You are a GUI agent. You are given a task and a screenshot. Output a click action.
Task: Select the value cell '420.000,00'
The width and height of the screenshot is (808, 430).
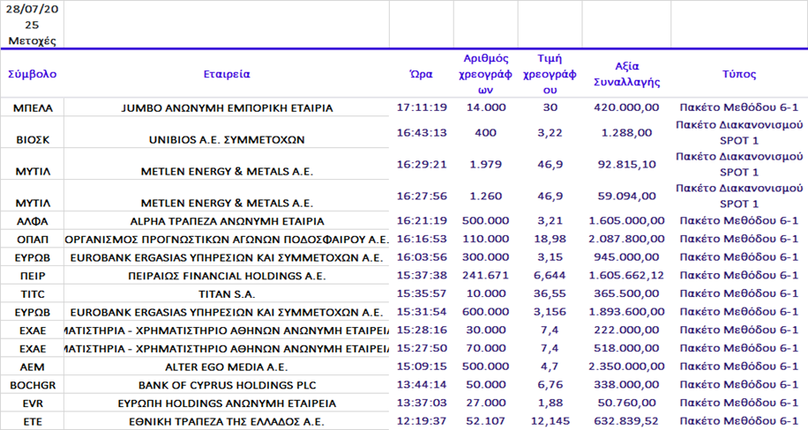pos(626,107)
